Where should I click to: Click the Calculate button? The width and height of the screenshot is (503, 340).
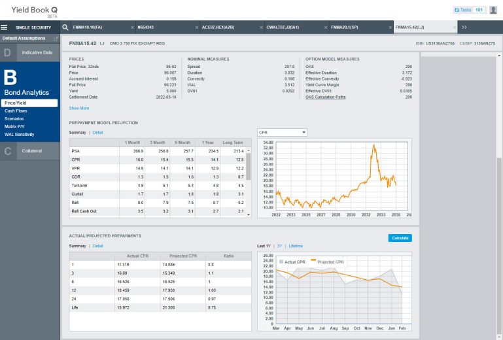(x=400, y=238)
